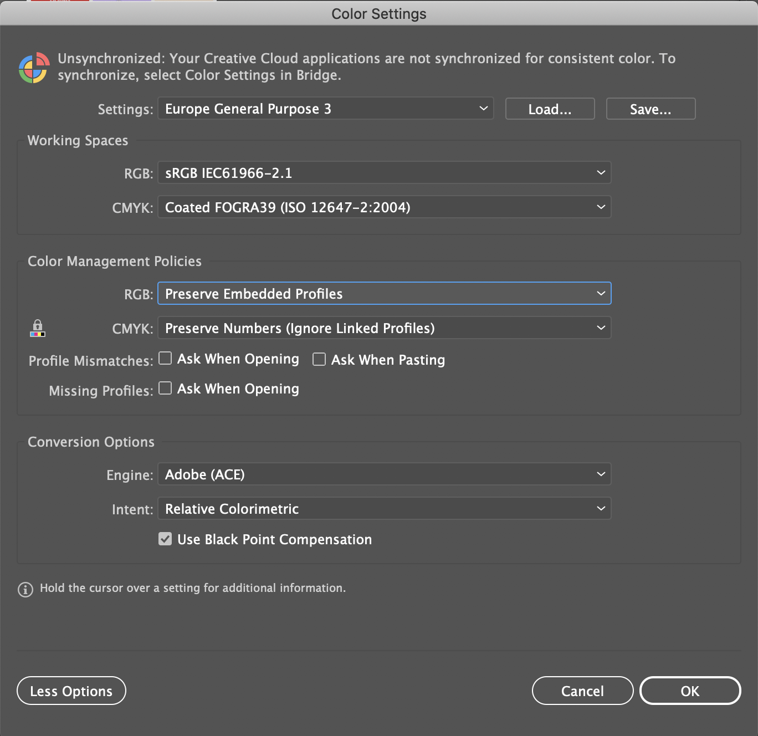Click the CMYK color swatch under the lock
Viewport: 758px width, 736px height.
(x=38, y=333)
